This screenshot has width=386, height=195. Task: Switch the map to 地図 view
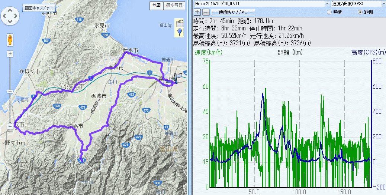157,5
